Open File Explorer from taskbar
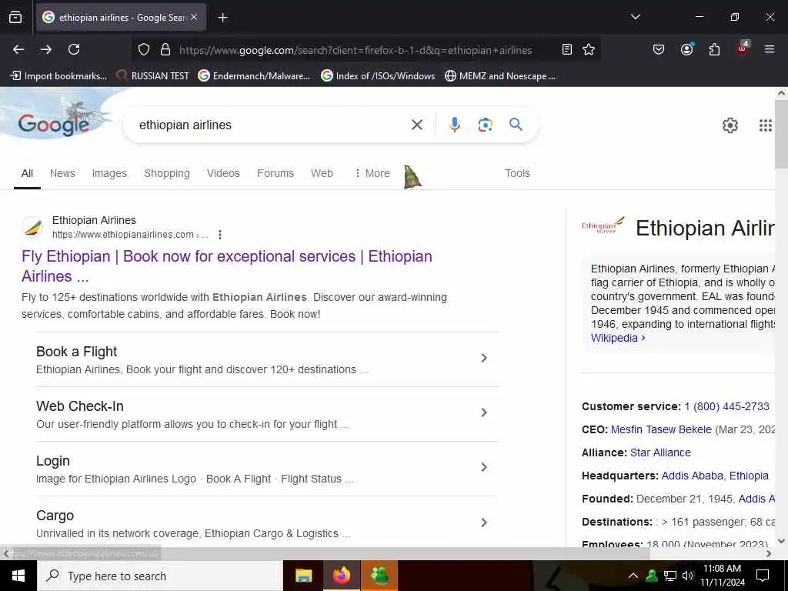 (x=303, y=576)
